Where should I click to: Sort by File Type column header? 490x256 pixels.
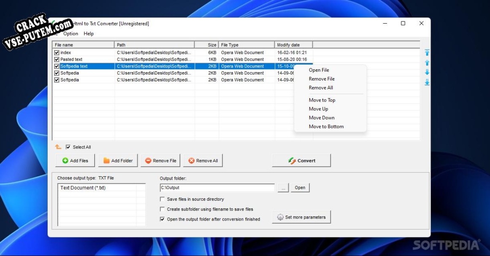(246, 45)
